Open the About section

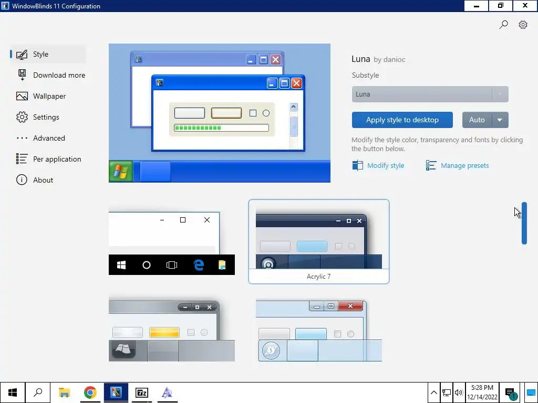pyautogui.click(x=43, y=180)
